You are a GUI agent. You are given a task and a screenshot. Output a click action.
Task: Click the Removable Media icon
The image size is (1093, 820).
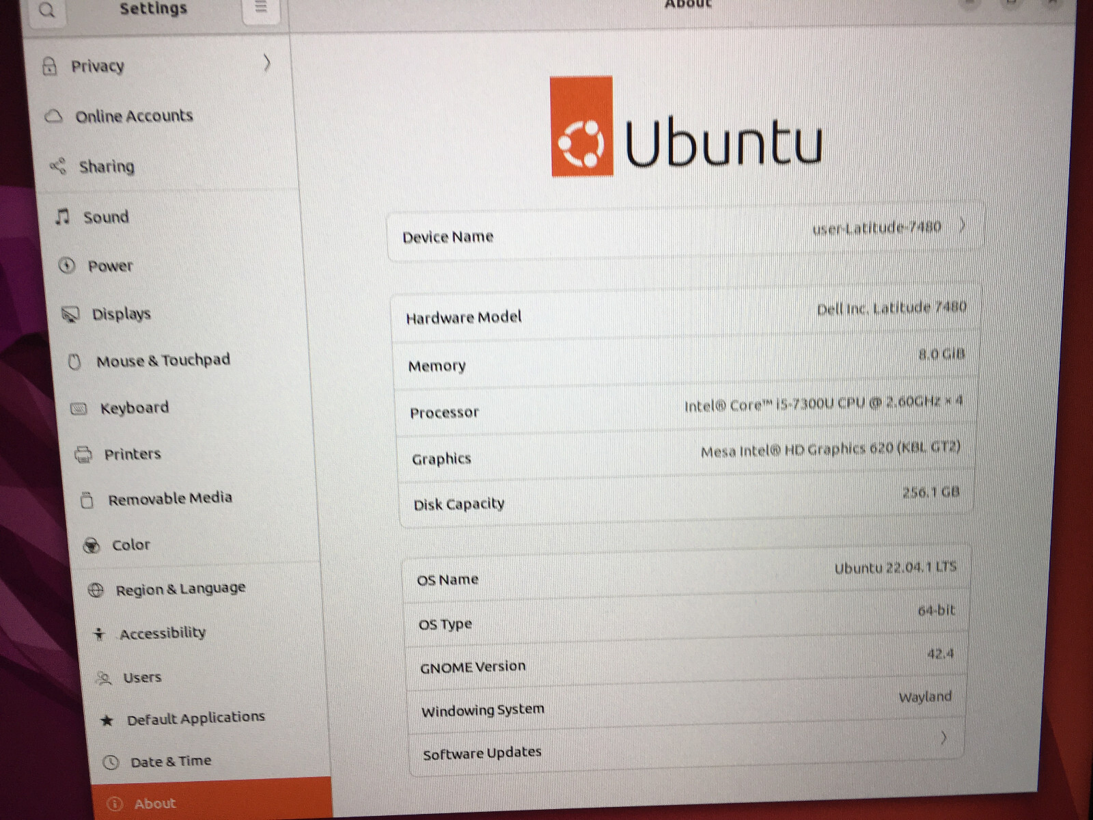[87, 500]
